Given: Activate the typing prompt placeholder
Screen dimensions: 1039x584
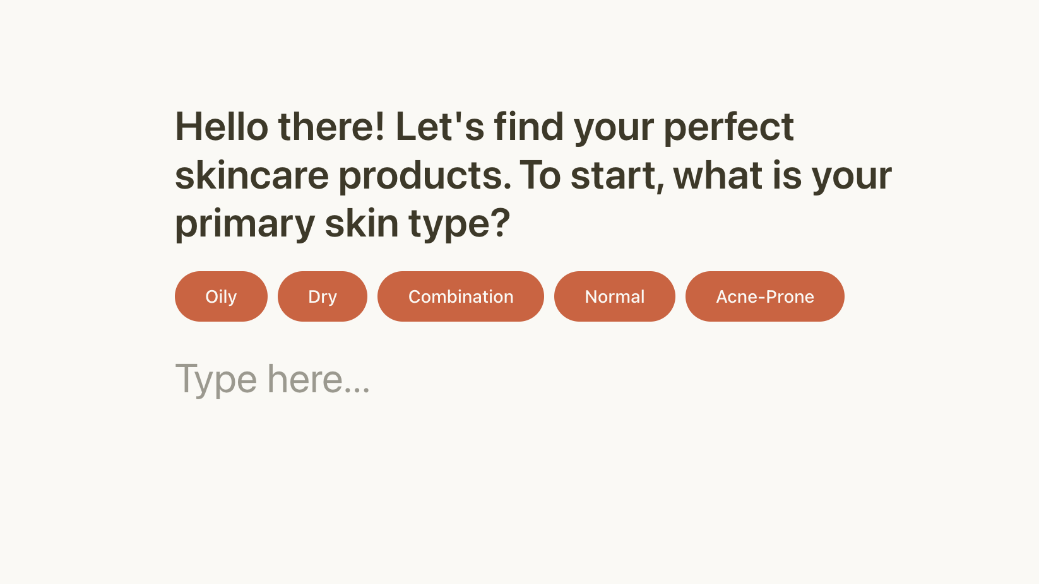Looking at the screenshot, I should click(x=273, y=378).
